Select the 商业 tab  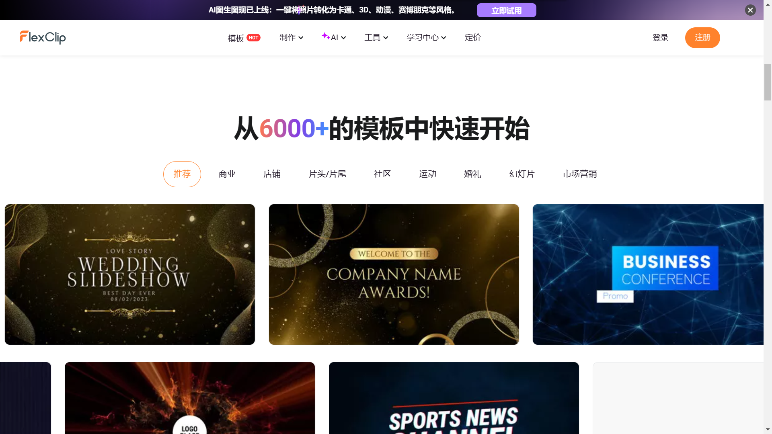(x=227, y=174)
